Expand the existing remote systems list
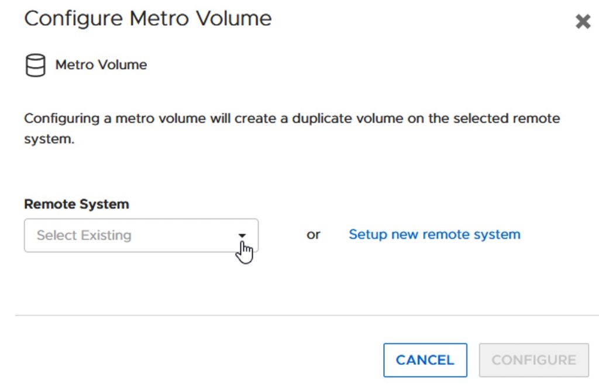Viewport: 599px width, 387px height. tap(141, 235)
